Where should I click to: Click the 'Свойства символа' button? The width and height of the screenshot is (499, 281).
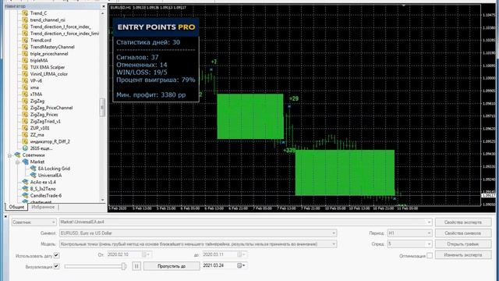click(462, 233)
